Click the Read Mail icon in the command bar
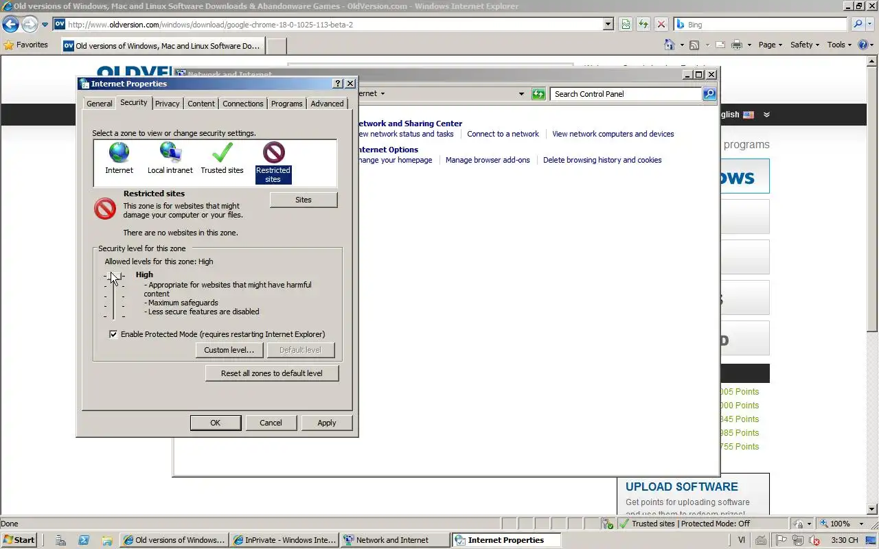This screenshot has width=879, height=549. pyautogui.click(x=720, y=45)
